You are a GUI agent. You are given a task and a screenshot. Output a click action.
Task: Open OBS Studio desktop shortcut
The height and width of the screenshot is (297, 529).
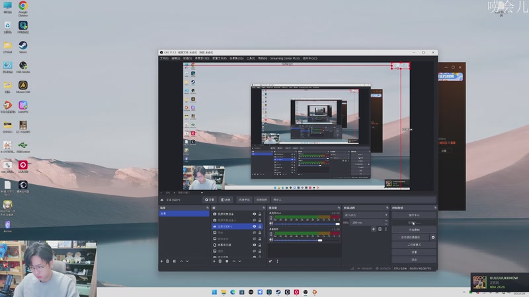click(x=23, y=67)
